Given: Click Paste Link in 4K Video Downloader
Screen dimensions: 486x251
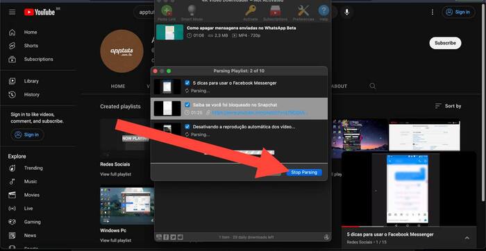Looking at the screenshot, I should (167, 13).
